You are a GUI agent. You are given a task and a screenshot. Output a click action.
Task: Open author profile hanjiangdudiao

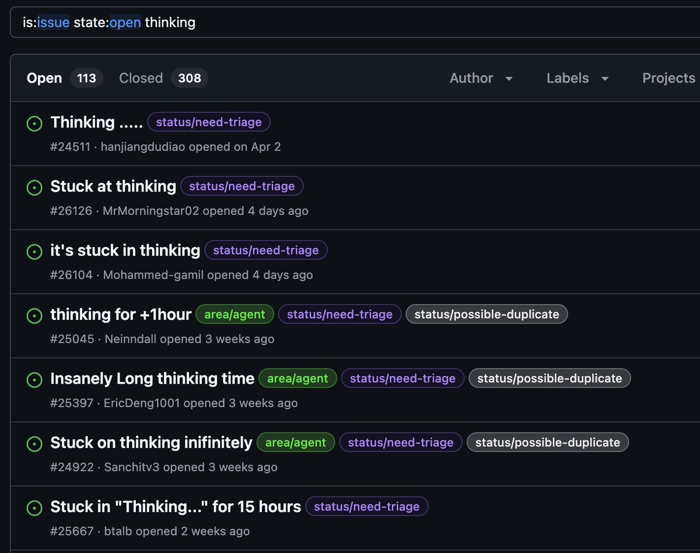point(143,147)
